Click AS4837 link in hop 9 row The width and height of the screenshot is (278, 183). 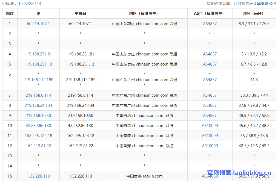click(x=210, y=116)
